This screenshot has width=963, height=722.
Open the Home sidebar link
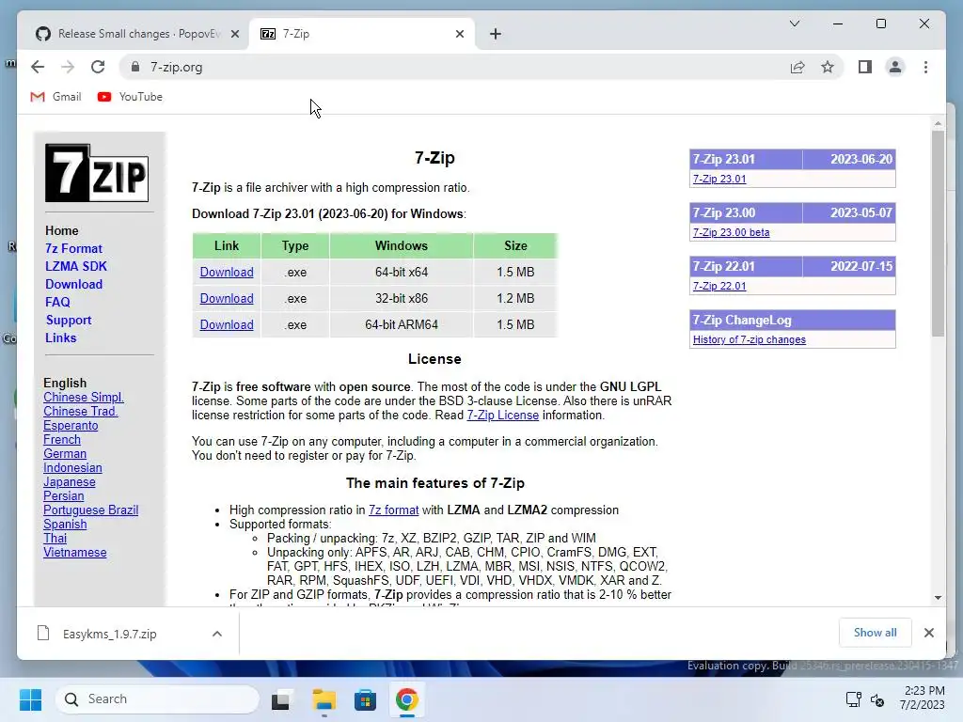point(61,231)
